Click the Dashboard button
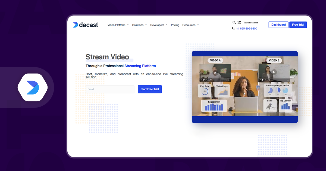The height and width of the screenshot is (171, 326). (278, 25)
